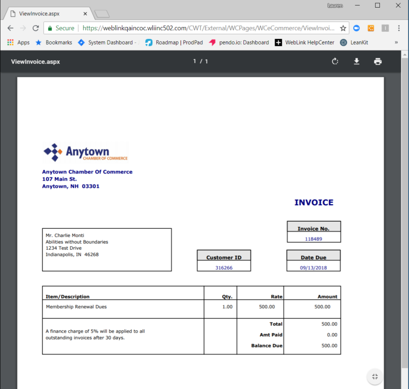Select the ViewInvoice.aspx browser tab

pyautogui.click(x=48, y=14)
